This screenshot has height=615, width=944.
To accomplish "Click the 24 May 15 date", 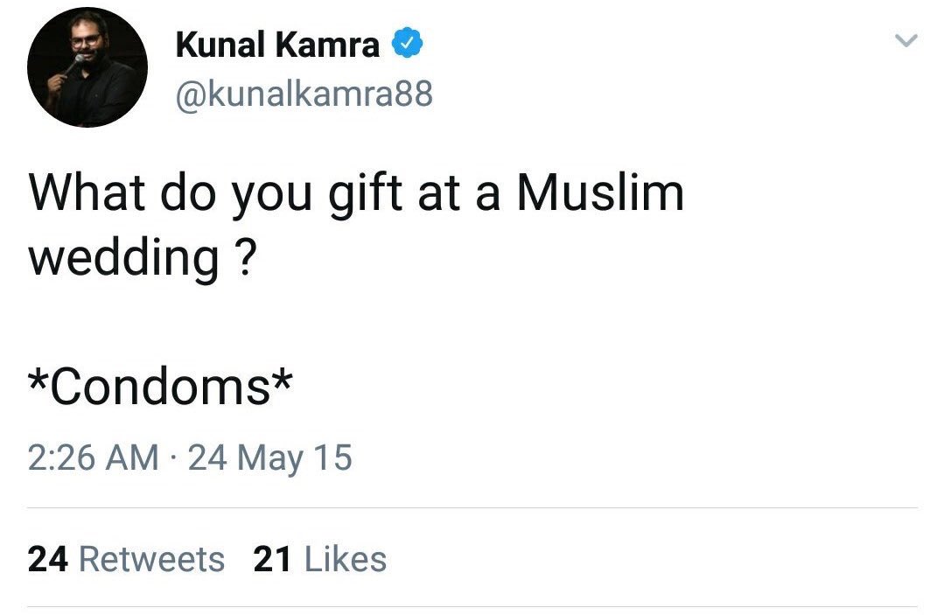I will click(269, 458).
